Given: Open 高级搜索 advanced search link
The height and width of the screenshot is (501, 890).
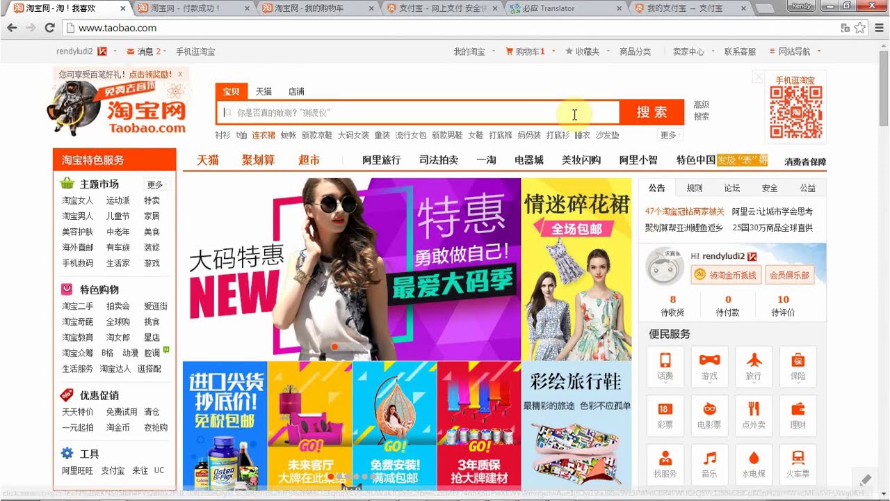Looking at the screenshot, I should point(702,111).
